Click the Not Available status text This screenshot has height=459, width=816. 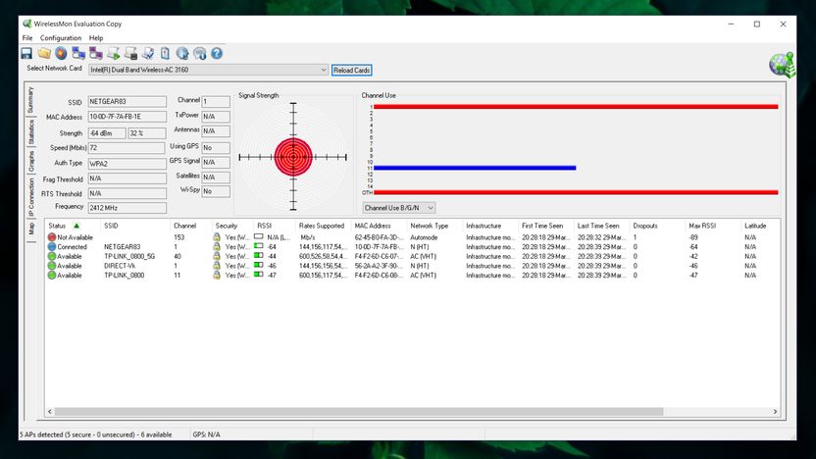click(x=75, y=237)
